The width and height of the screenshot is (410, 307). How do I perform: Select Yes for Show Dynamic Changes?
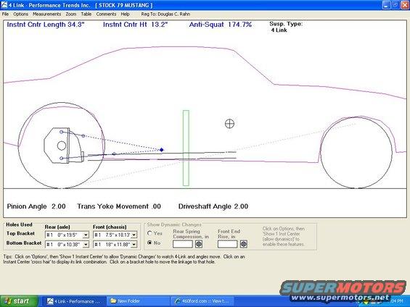click(149, 233)
